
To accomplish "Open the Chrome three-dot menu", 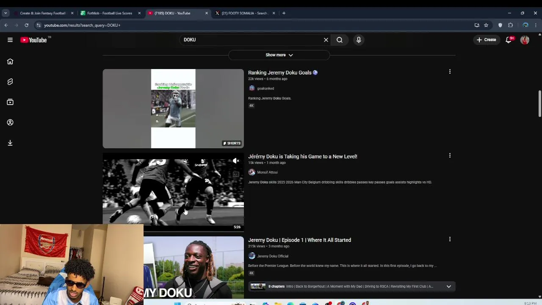I will click(x=536, y=25).
